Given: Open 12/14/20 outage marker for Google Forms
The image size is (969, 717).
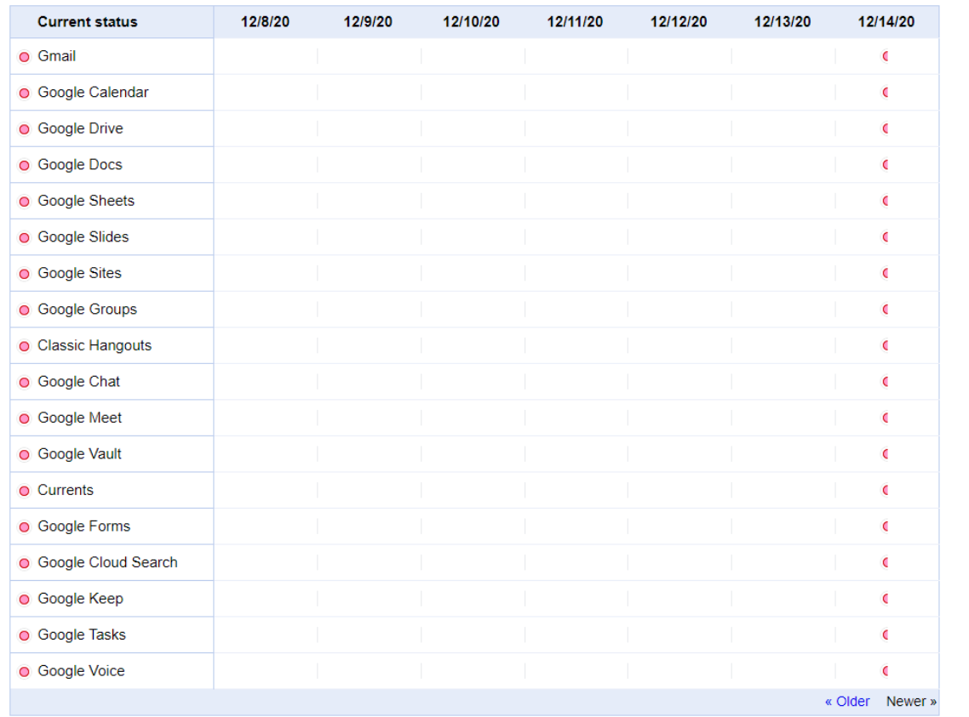Looking at the screenshot, I should click(886, 526).
